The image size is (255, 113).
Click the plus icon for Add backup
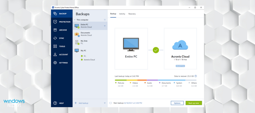pyautogui.click(x=75, y=103)
